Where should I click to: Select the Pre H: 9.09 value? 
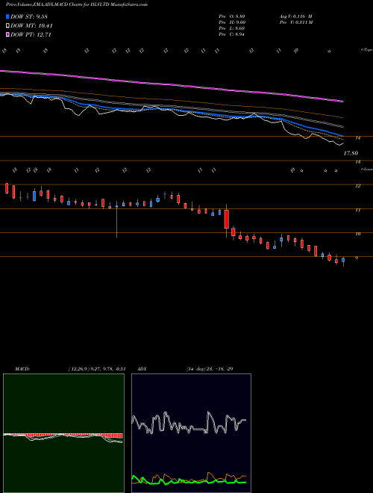tap(232, 22)
